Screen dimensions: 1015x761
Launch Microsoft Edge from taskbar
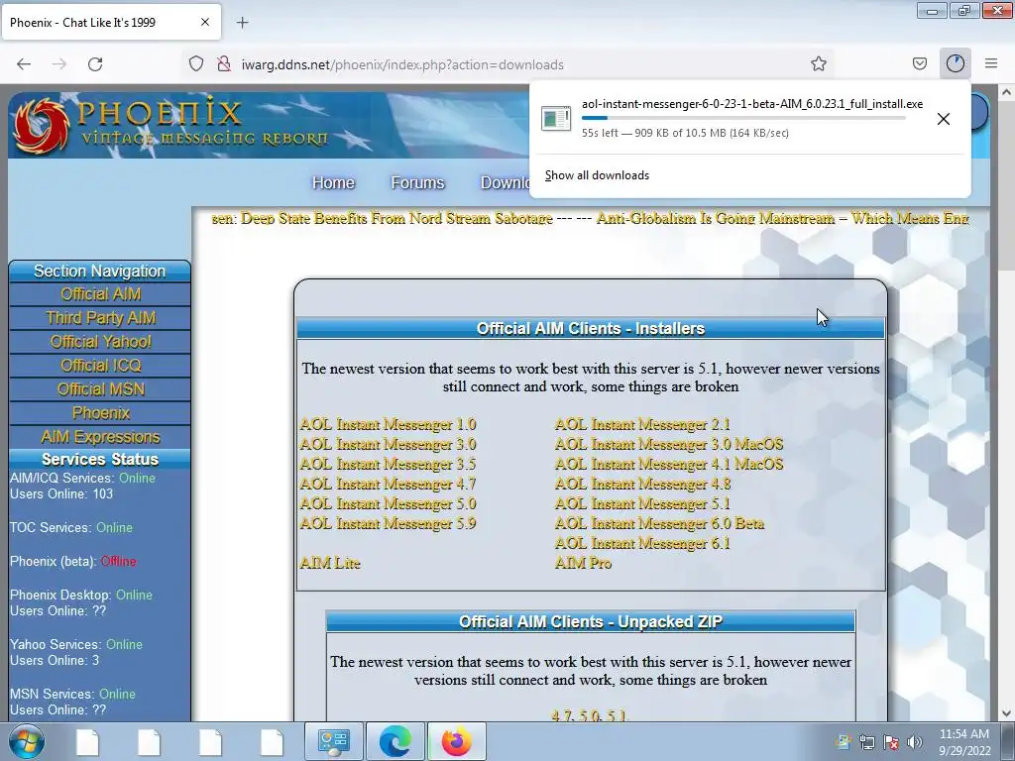click(395, 741)
